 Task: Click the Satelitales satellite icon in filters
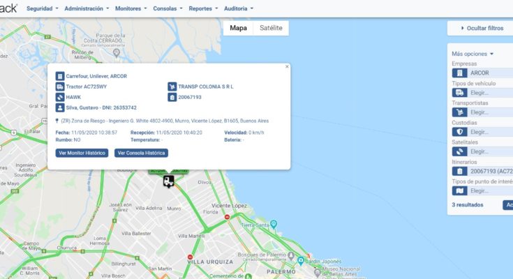pyautogui.click(x=460, y=151)
